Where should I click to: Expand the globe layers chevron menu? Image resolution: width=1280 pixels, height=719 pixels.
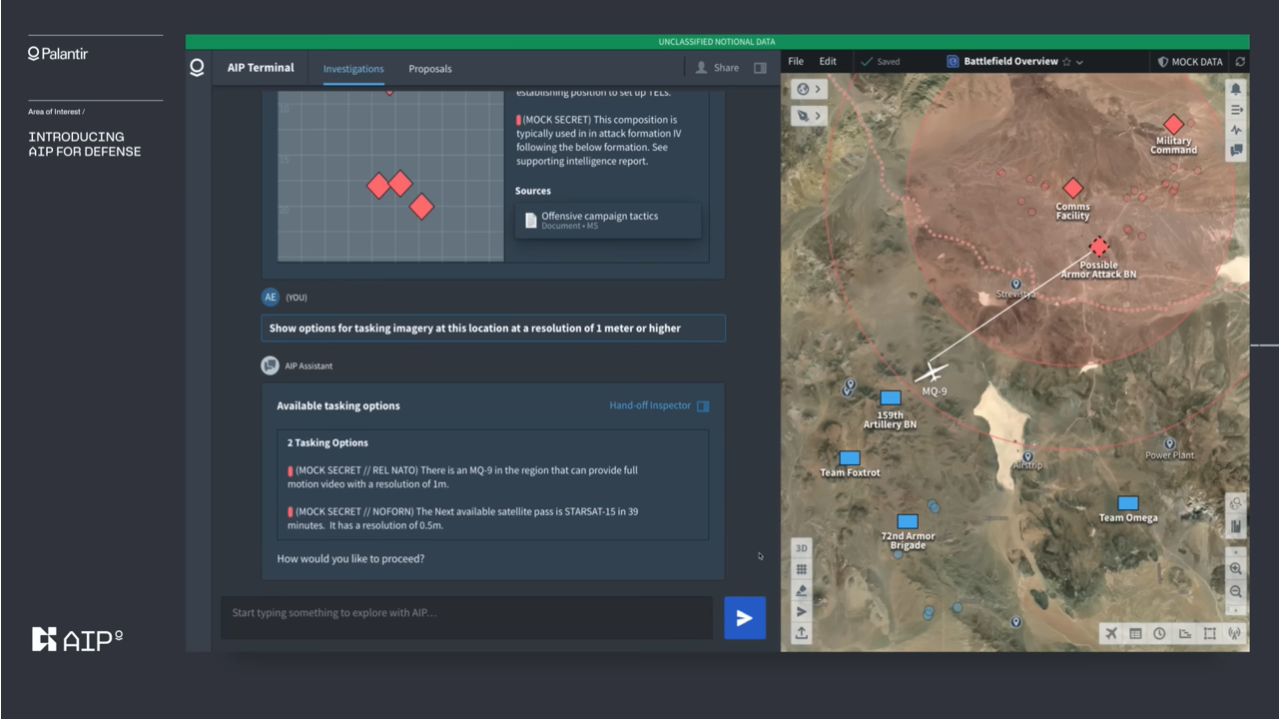808,89
